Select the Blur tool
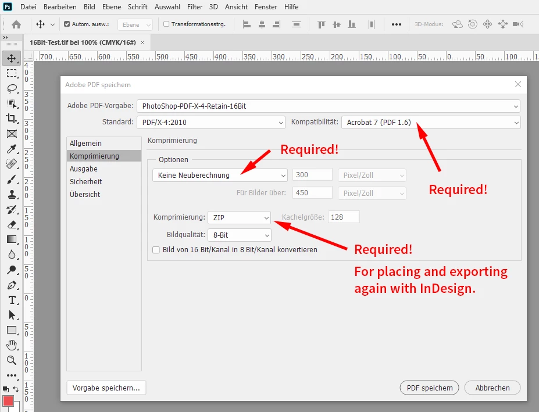Viewport: 539px width, 412px height. (12, 255)
